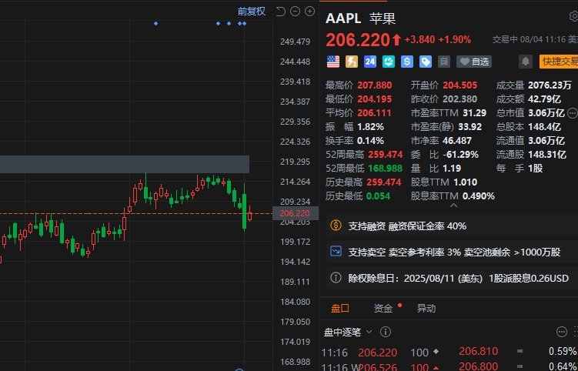The height and width of the screenshot is (371, 578).
Task: Click the 总股本 148.4亿 value
Action: [x=544, y=127]
